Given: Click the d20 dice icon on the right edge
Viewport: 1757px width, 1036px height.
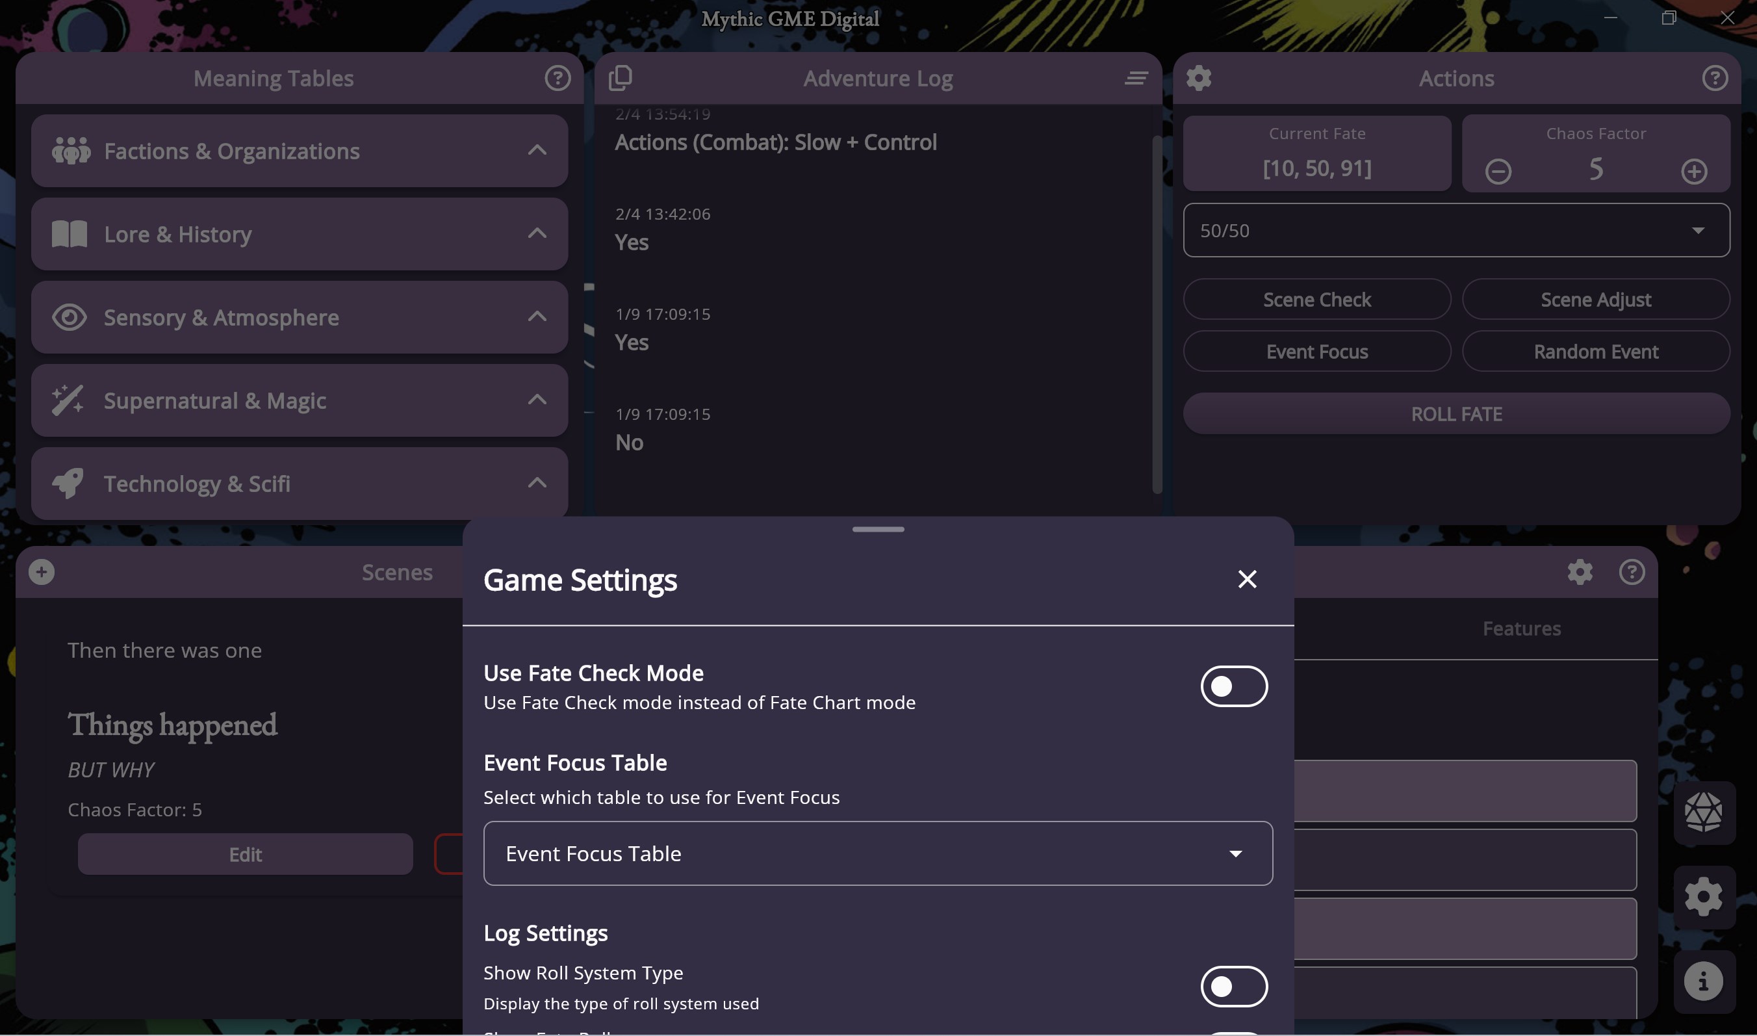Looking at the screenshot, I should 1704,812.
